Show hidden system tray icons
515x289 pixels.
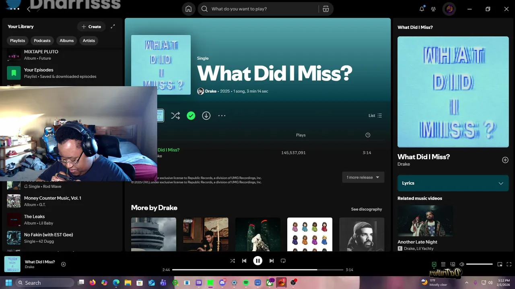tap(467, 283)
